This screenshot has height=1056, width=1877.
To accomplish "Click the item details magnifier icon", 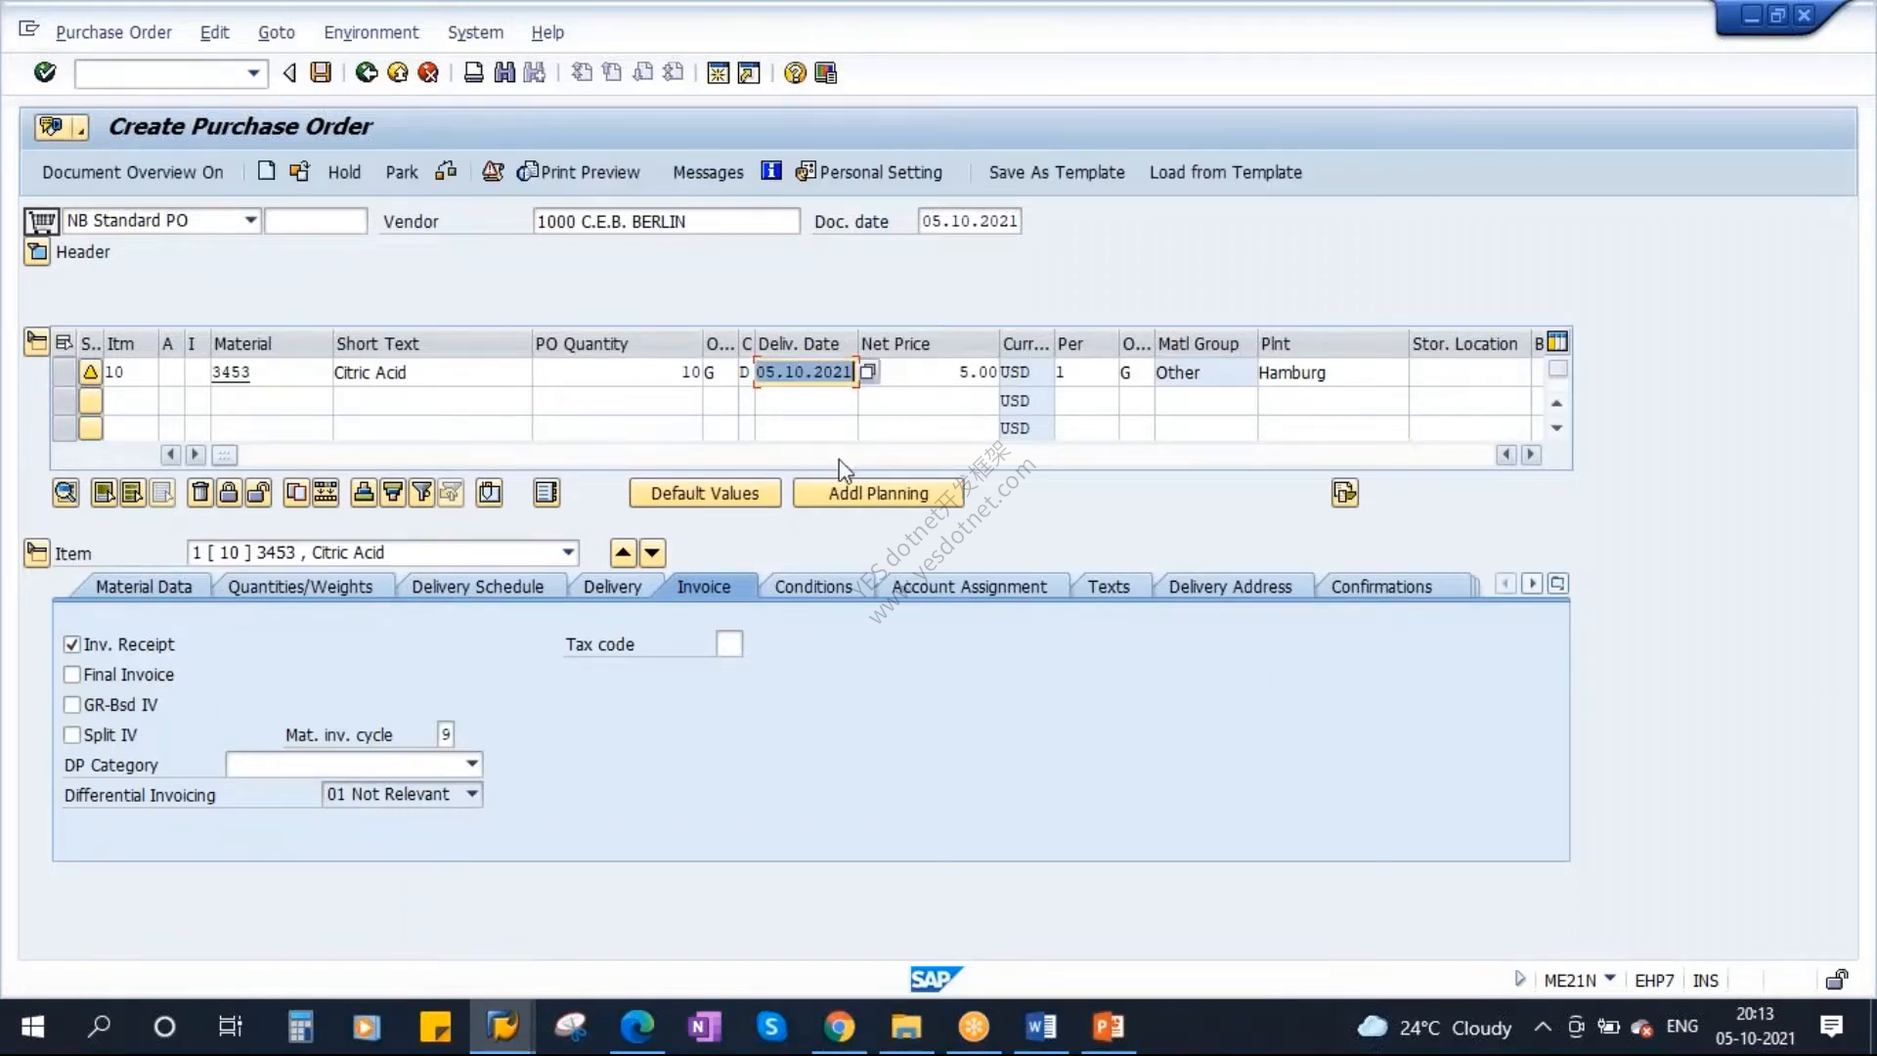I will (65, 493).
